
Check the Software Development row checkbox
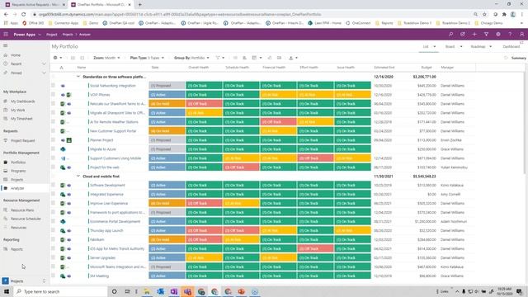pos(53,185)
